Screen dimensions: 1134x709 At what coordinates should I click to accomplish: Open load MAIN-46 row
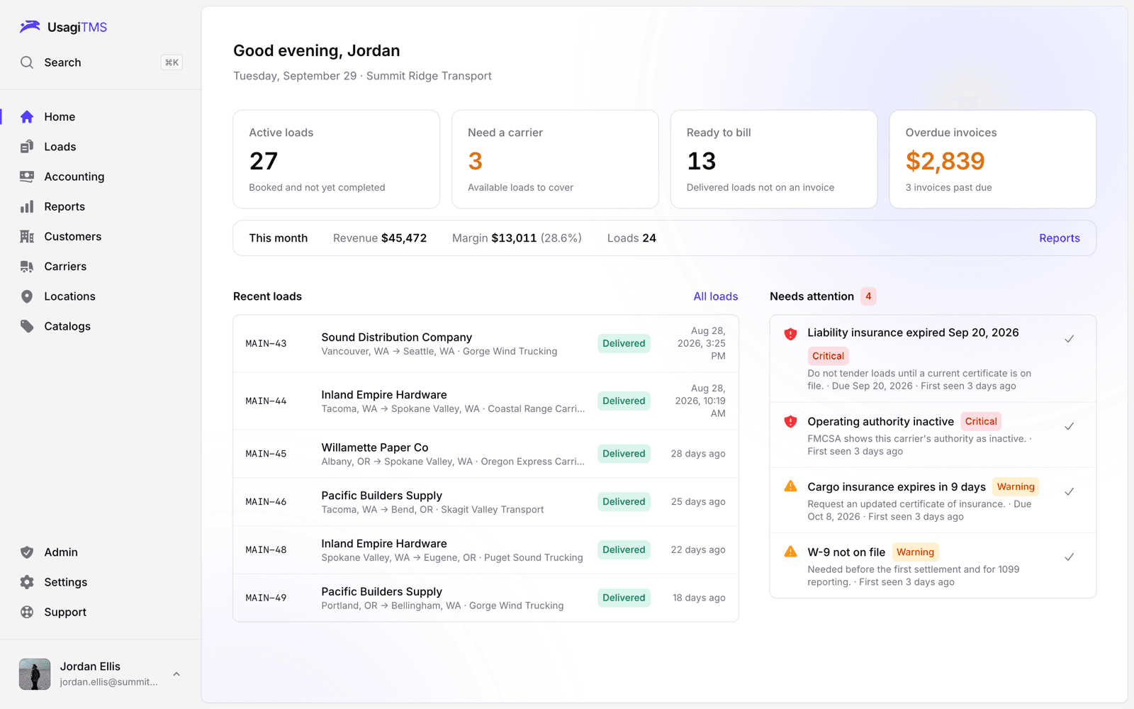click(486, 502)
